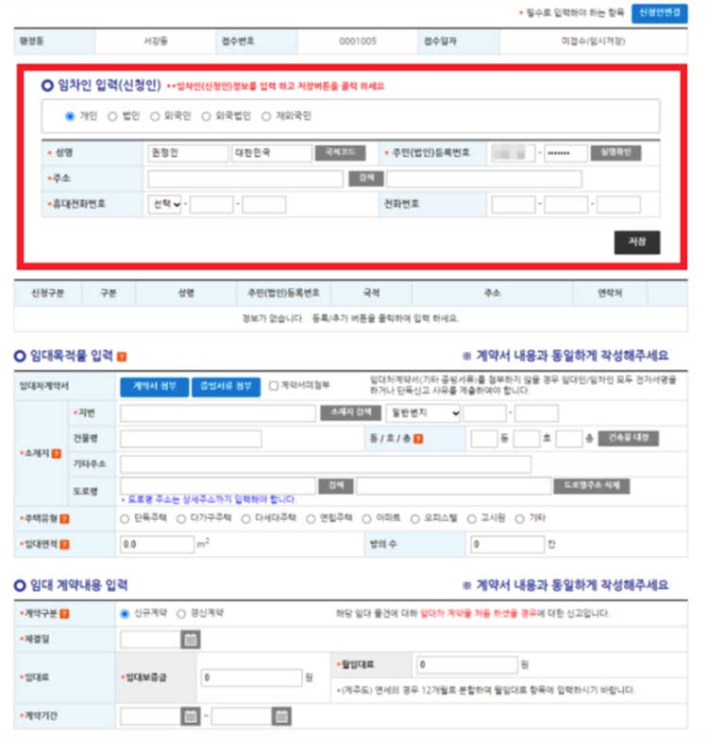
Task: Open the 계약기간 end date calendar
Action: (281, 716)
